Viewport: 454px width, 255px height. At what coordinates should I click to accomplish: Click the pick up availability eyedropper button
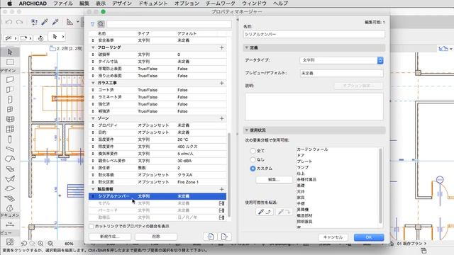pyautogui.click(x=265, y=212)
